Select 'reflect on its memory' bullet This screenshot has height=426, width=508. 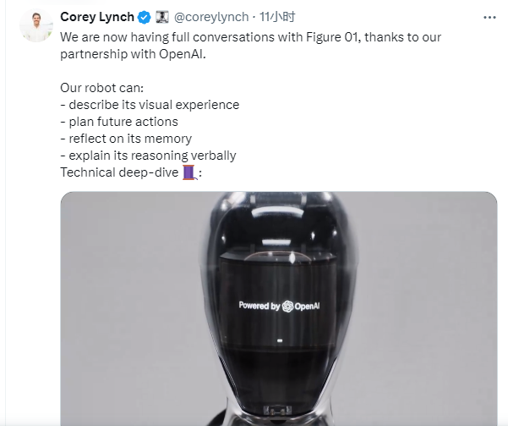(126, 139)
